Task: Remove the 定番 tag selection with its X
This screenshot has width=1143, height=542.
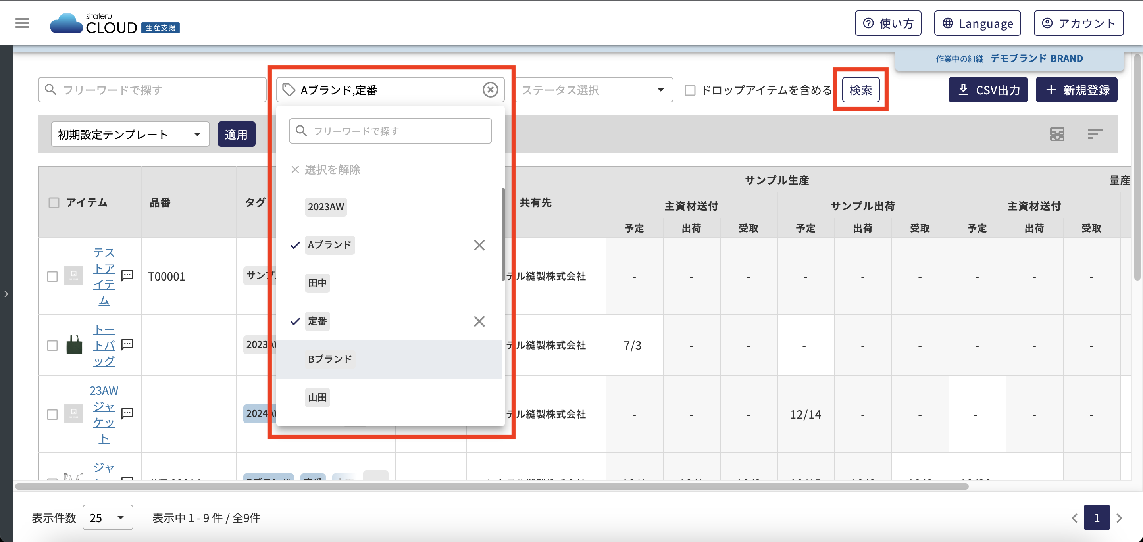Action: [479, 321]
